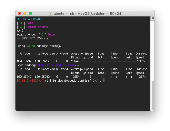Click the 'SELECT A CHANNEL' heading text
The height and width of the screenshot is (131, 170).
click(x=30, y=19)
